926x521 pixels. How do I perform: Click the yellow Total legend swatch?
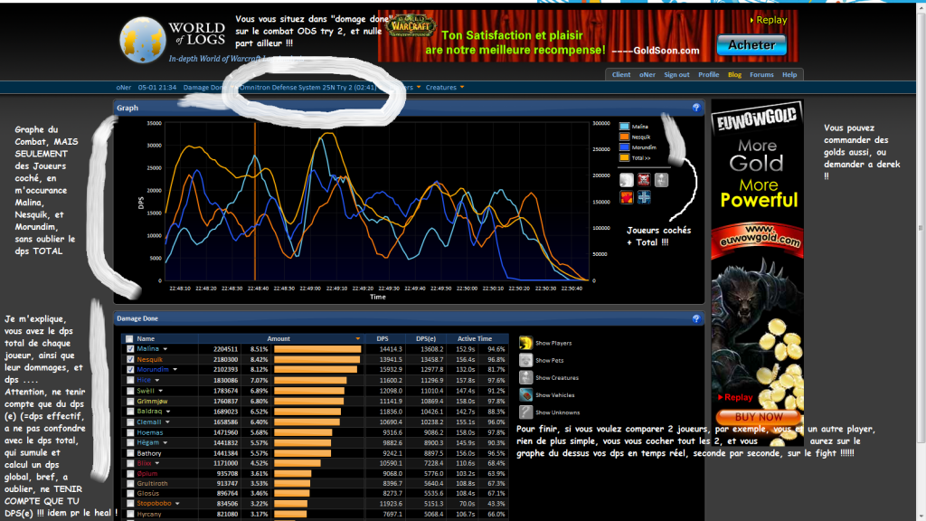point(624,157)
